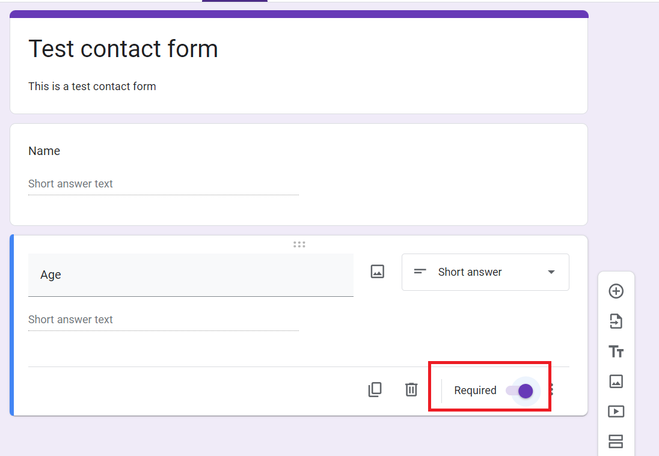Click Add image icon in side toolbar
This screenshot has height=456, width=659.
616,382
